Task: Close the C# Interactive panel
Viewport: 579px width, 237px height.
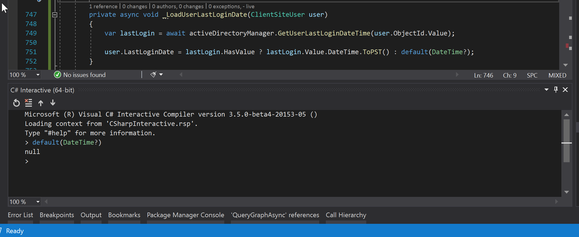Action: pyautogui.click(x=565, y=90)
